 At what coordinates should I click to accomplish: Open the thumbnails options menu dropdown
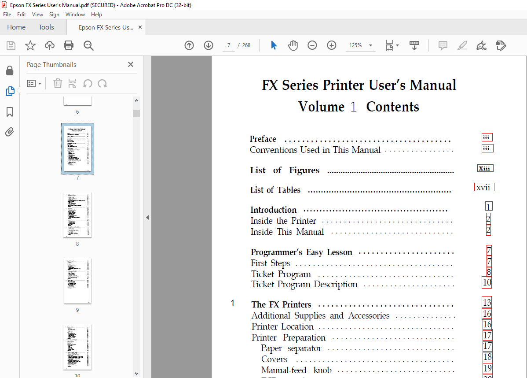tap(34, 83)
